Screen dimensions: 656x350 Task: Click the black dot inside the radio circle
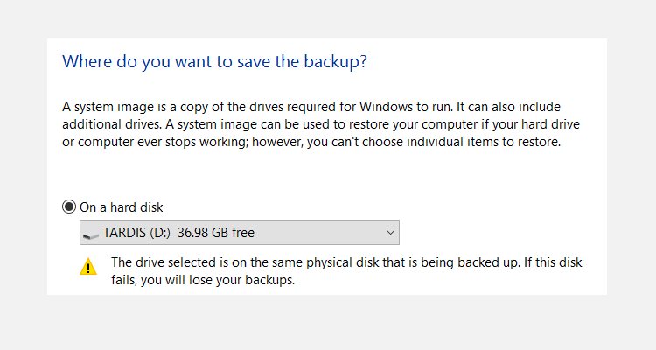click(69, 206)
